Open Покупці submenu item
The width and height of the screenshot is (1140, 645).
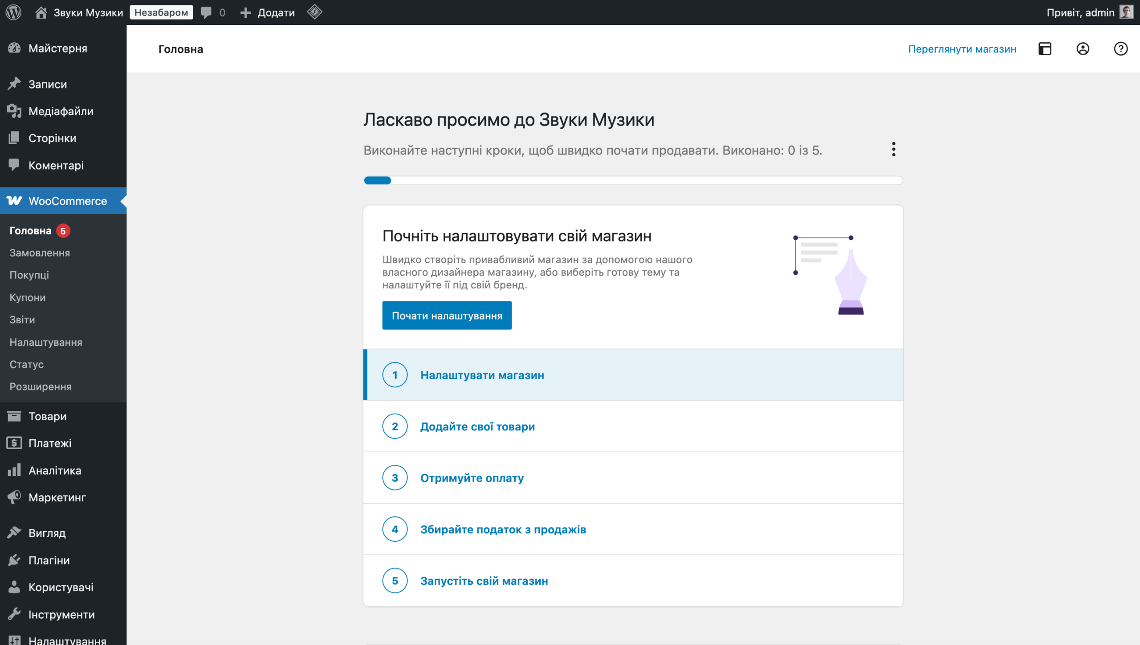point(29,275)
